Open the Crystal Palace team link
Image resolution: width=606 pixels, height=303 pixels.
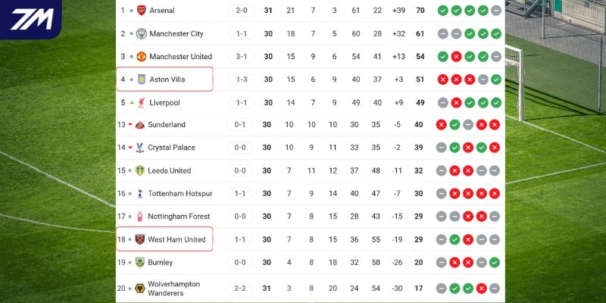[171, 148]
